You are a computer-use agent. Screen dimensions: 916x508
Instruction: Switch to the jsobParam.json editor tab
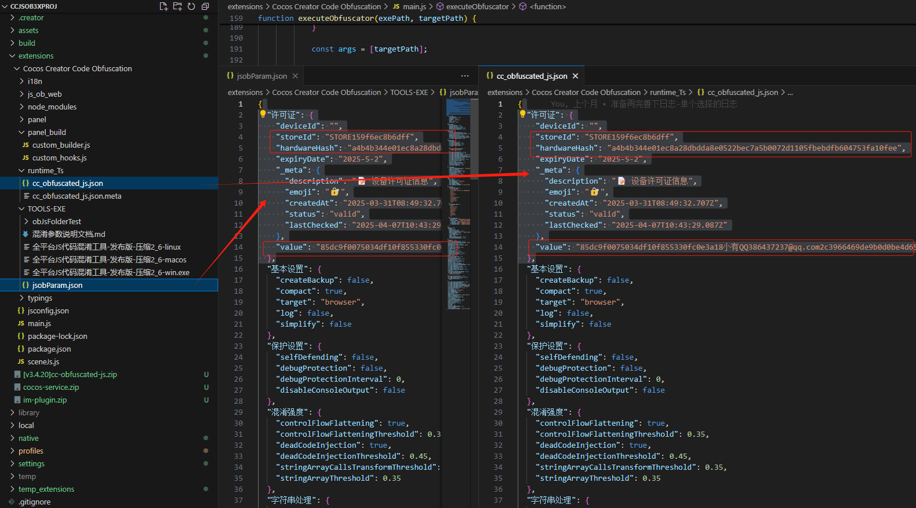pos(262,76)
